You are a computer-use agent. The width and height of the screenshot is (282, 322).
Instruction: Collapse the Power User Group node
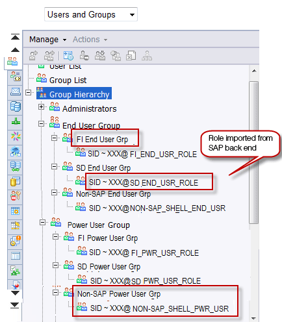point(43,223)
